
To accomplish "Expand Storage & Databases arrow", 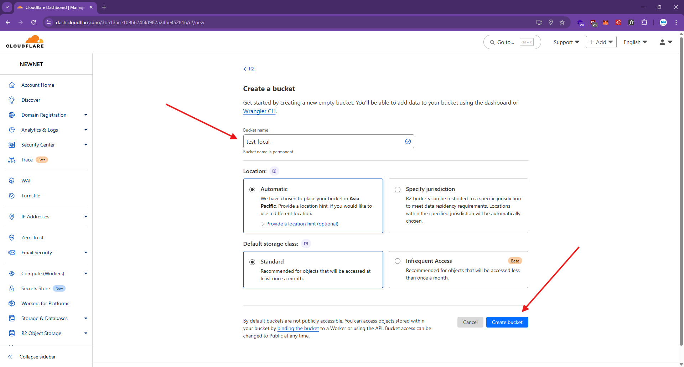I will pos(86,318).
